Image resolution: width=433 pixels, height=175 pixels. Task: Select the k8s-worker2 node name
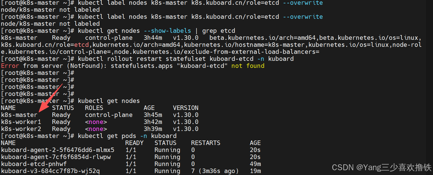click(x=21, y=129)
